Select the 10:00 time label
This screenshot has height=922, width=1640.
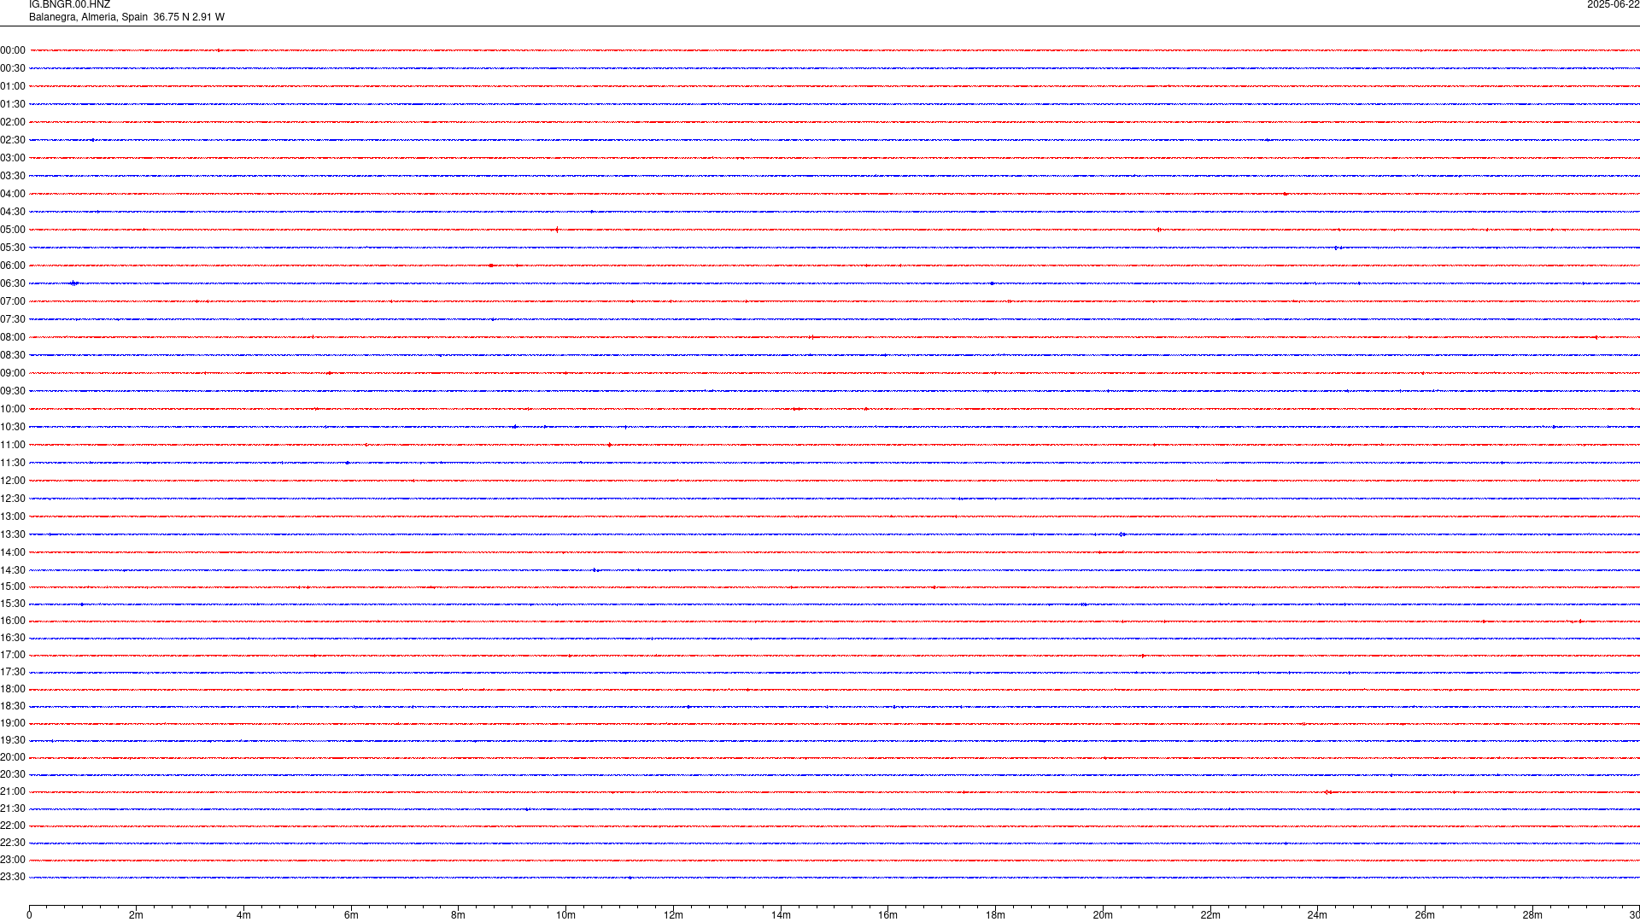[13, 409]
